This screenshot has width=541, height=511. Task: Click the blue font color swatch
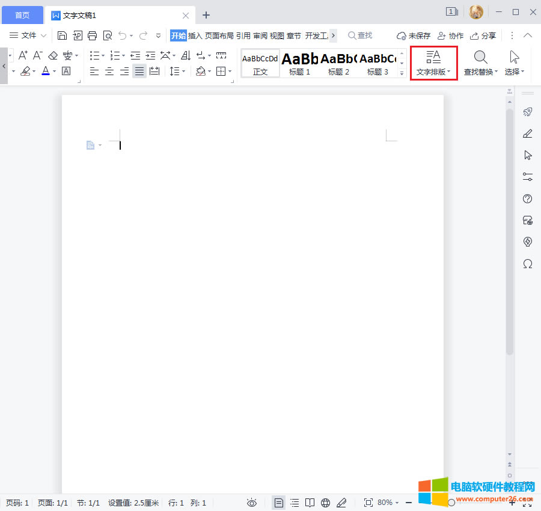(x=46, y=72)
